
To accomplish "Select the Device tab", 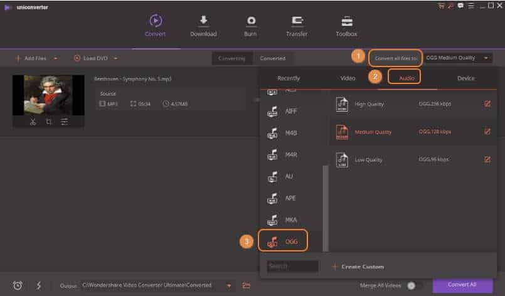I will pos(465,78).
